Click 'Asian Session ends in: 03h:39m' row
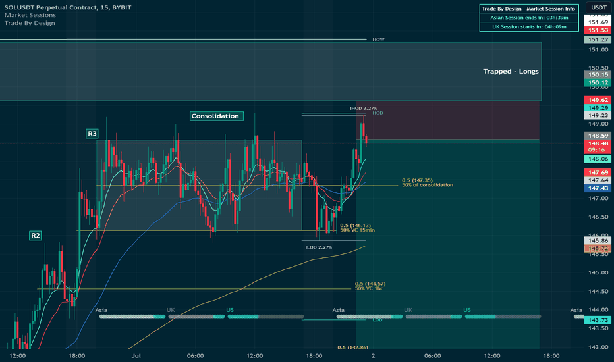Screen dimensions: 614x362 point(528,18)
